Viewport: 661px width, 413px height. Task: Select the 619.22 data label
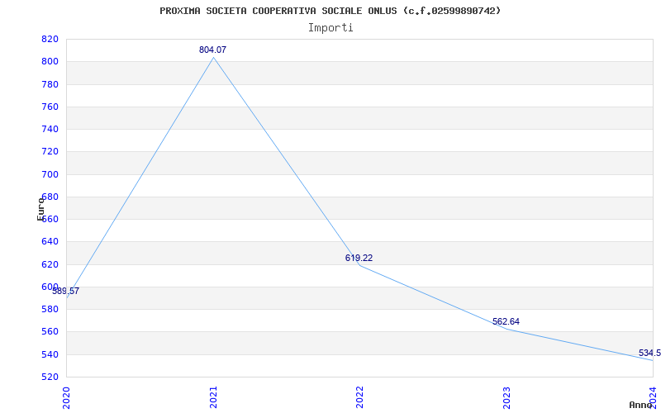pos(359,258)
